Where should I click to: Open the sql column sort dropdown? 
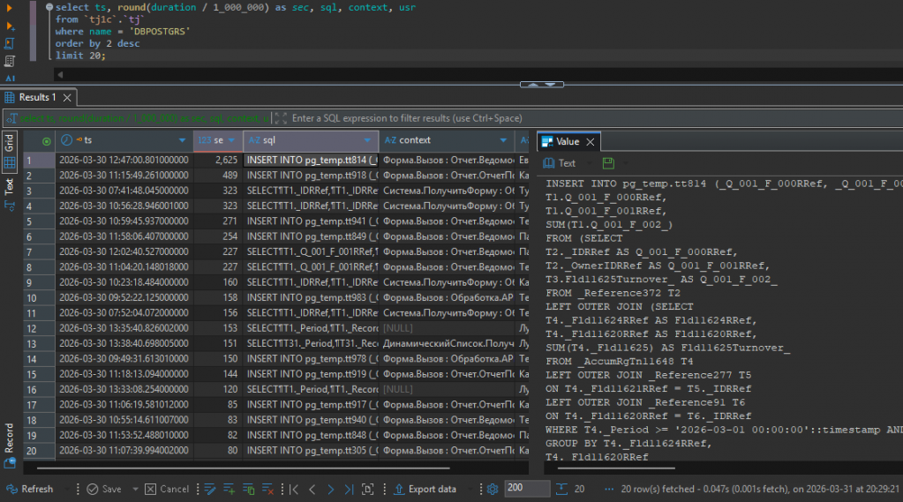click(368, 140)
